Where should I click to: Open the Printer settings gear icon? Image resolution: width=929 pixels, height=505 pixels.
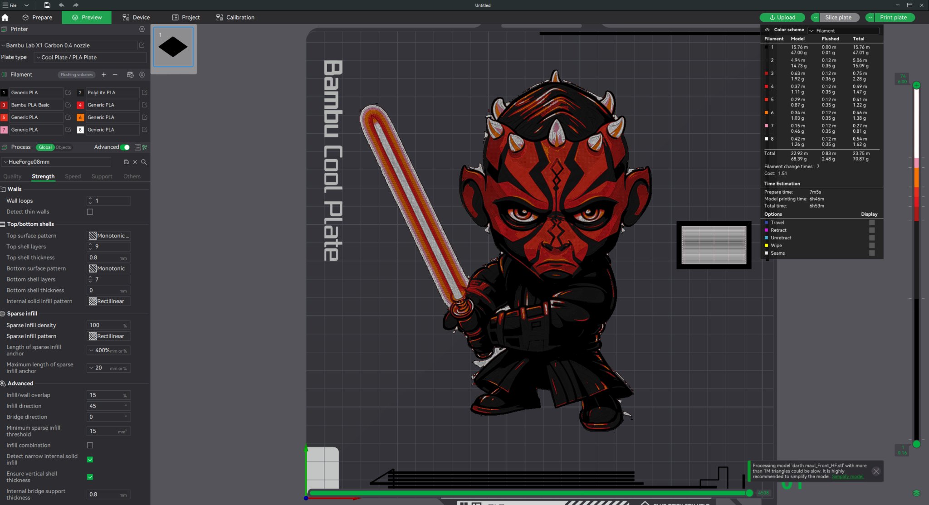click(x=142, y=29)
